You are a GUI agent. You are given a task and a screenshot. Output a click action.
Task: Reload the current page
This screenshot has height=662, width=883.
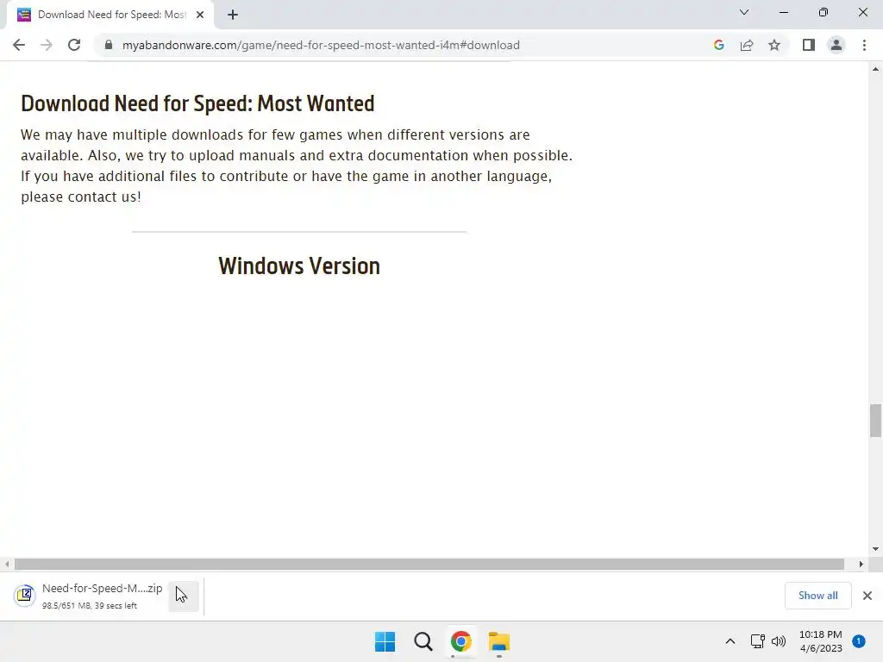(74, 45)
